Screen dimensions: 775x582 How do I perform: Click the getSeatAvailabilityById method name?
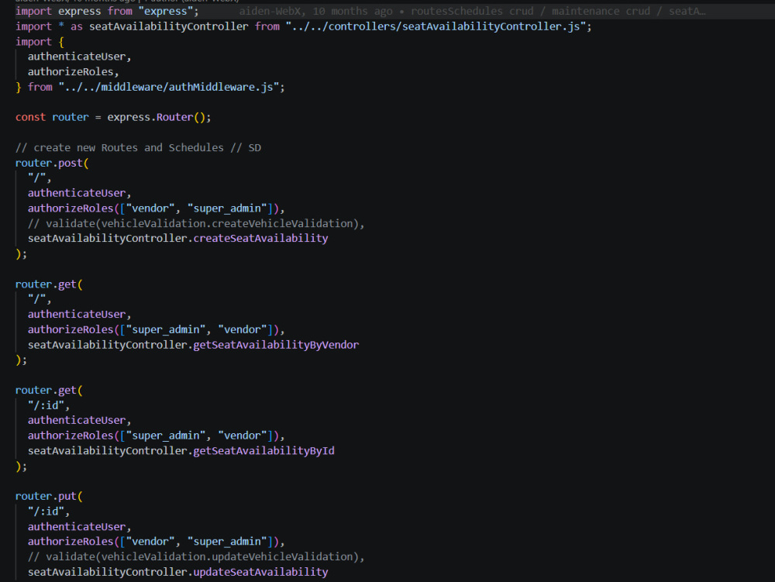263,451
